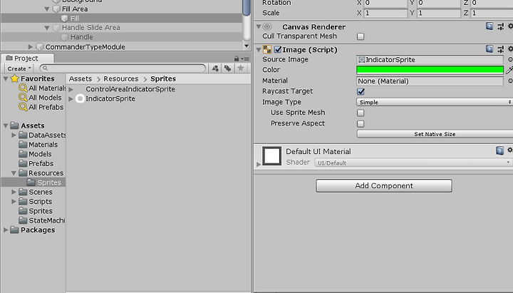The width and height of the screenshot is (513, 293).
Task: Click Search by Label tag icon
Action: 228,68
